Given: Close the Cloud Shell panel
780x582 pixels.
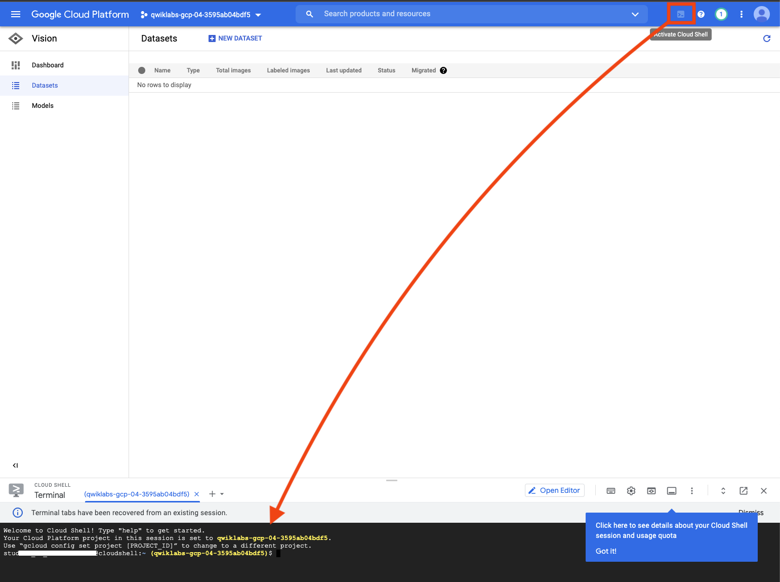Looking at the screenshot, I should pyautogui.click(x=764, y=491).
